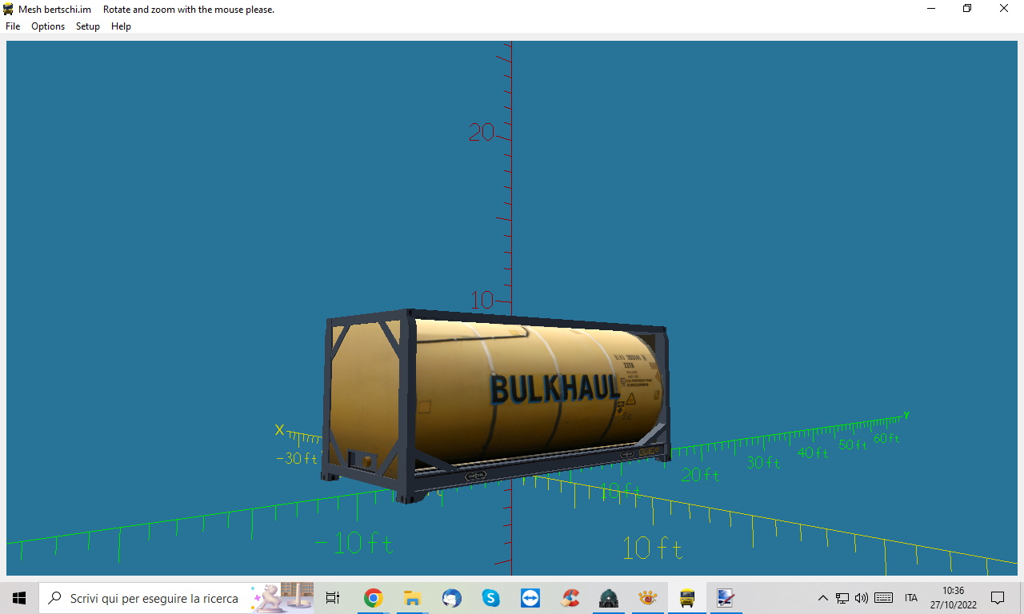Click the Windows Start button
This screenshot has height=614, width=1024.
[x=19, y=598]
